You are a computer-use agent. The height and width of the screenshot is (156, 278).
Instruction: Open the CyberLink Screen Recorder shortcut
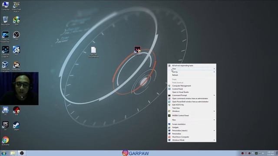click(x=5, y=52)
